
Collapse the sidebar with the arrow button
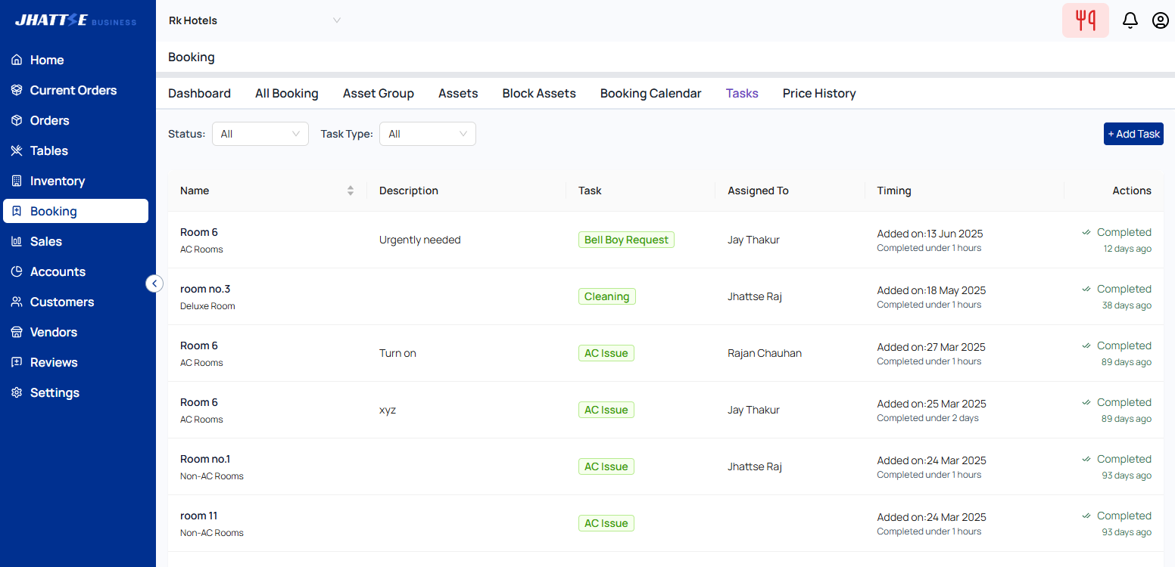(154, 283)
